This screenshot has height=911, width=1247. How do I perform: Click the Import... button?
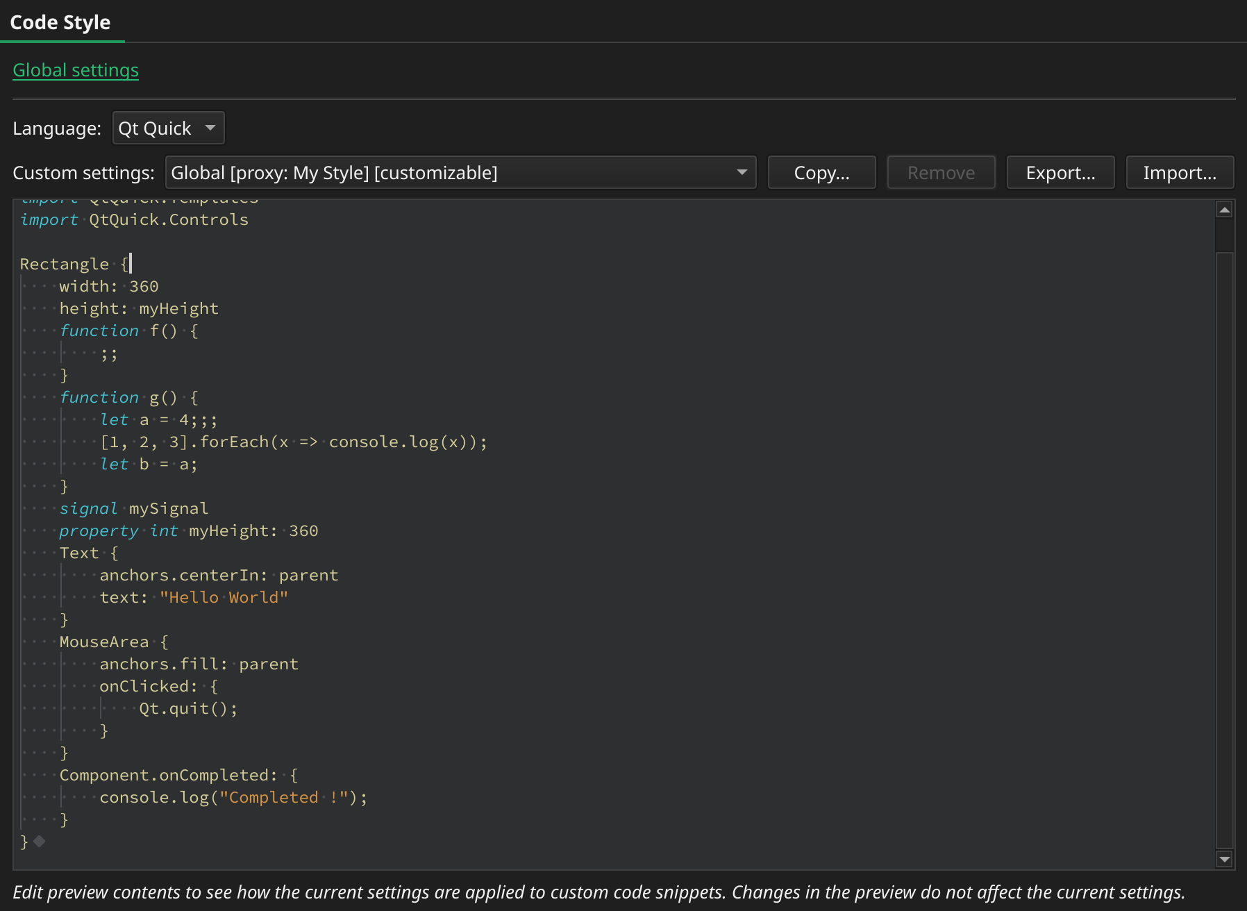1180,172
